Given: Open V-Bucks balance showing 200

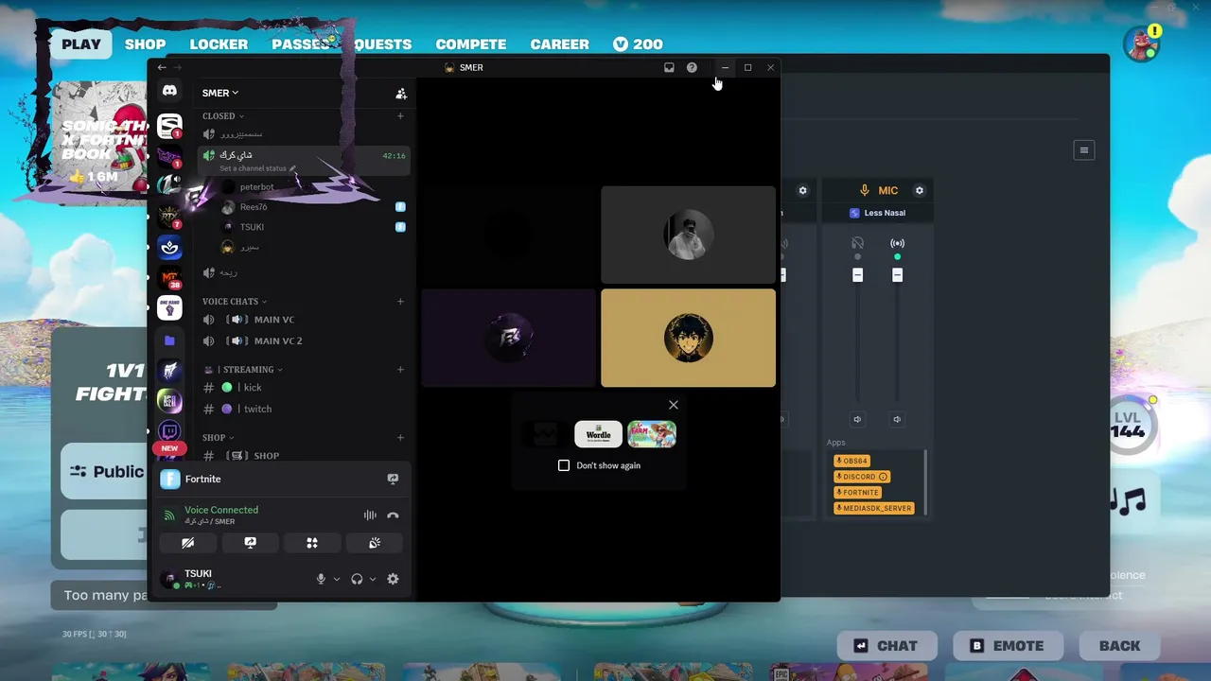Looking at the screenshot, I should point(638,44).
